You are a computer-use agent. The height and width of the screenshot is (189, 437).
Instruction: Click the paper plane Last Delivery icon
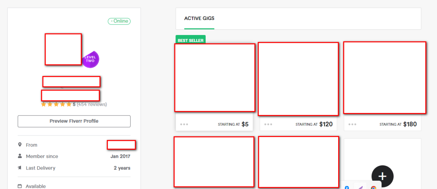pos(20,168)
